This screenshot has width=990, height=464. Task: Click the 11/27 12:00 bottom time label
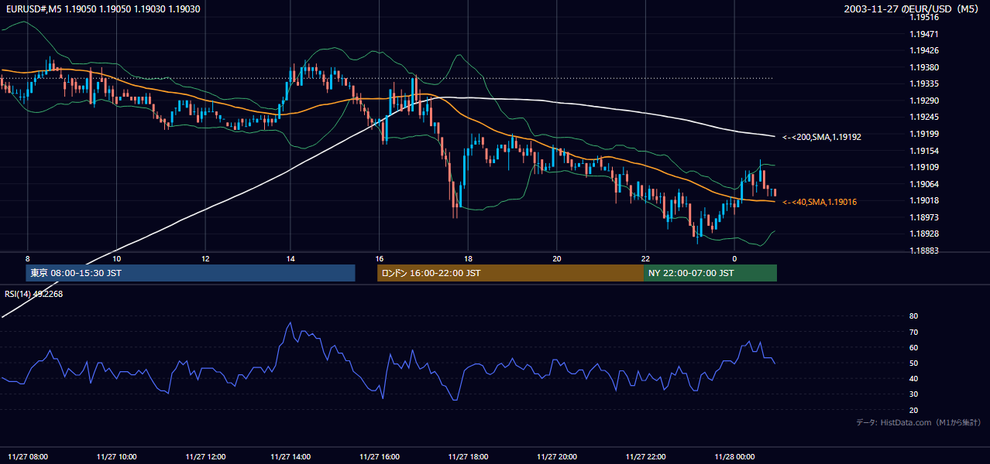point(205,457)
